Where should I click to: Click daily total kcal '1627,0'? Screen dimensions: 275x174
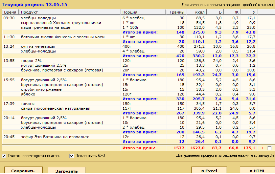(197, 148)
